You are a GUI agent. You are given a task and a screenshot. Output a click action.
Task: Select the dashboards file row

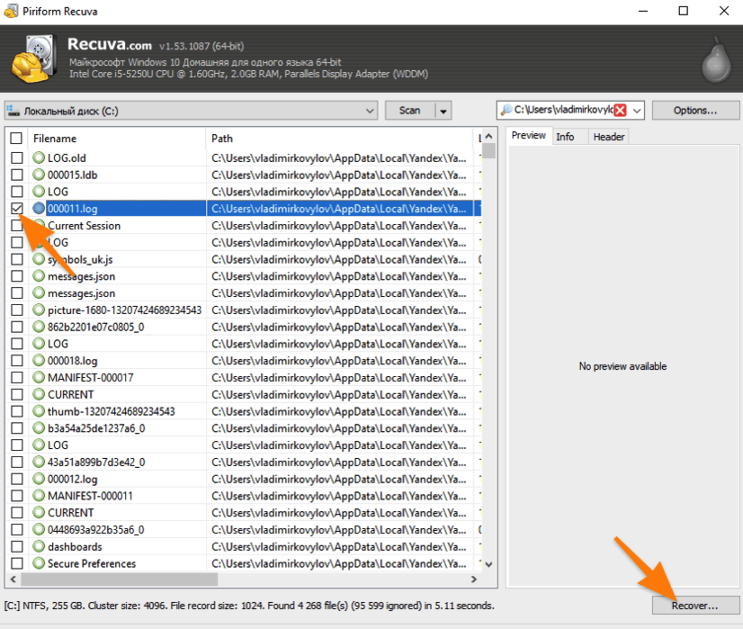245,546
